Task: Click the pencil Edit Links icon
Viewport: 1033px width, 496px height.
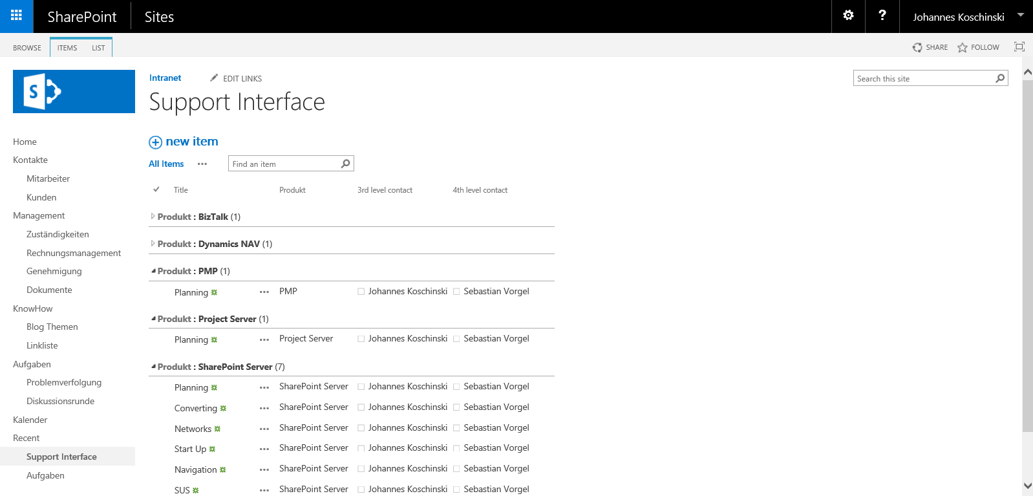Action: (214, 78)
